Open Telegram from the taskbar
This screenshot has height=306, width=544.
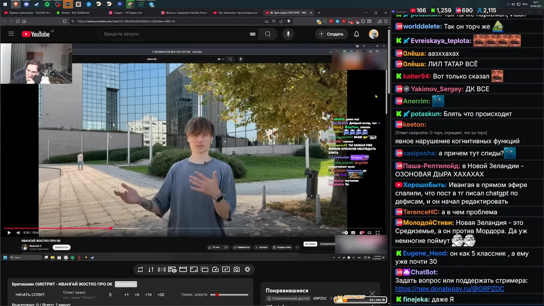[151, 4]
